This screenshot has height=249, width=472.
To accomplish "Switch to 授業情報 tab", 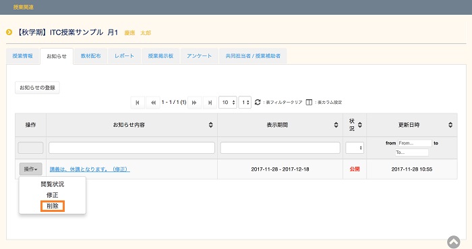I will click(22, 56).
